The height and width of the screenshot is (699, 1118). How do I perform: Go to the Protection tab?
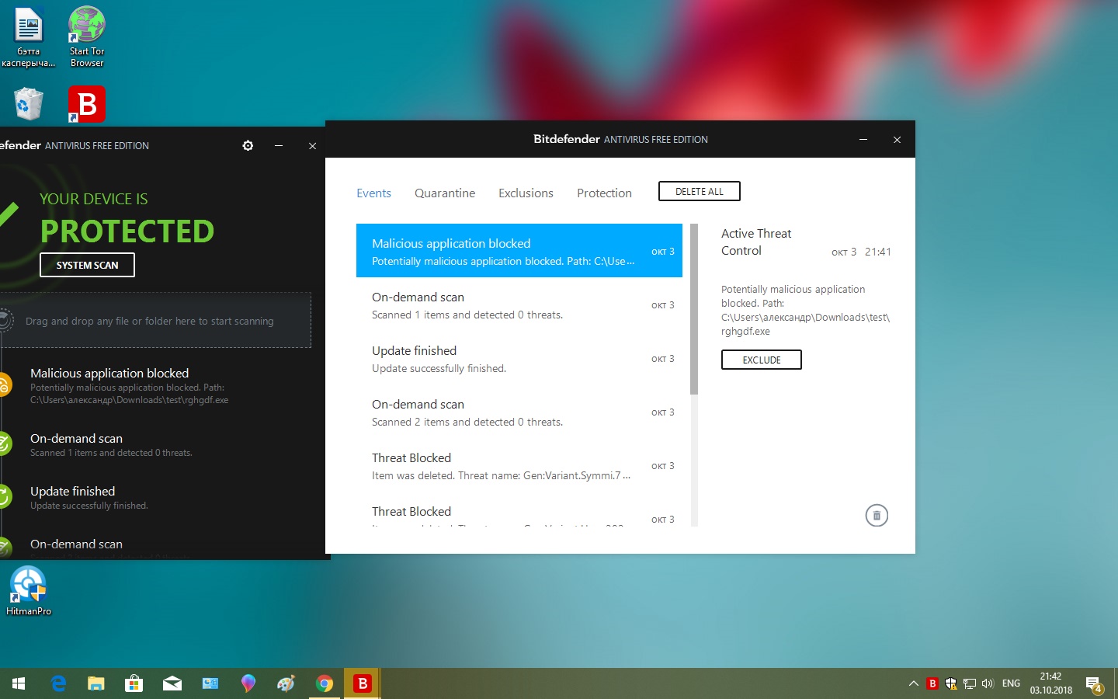(604, 193)
